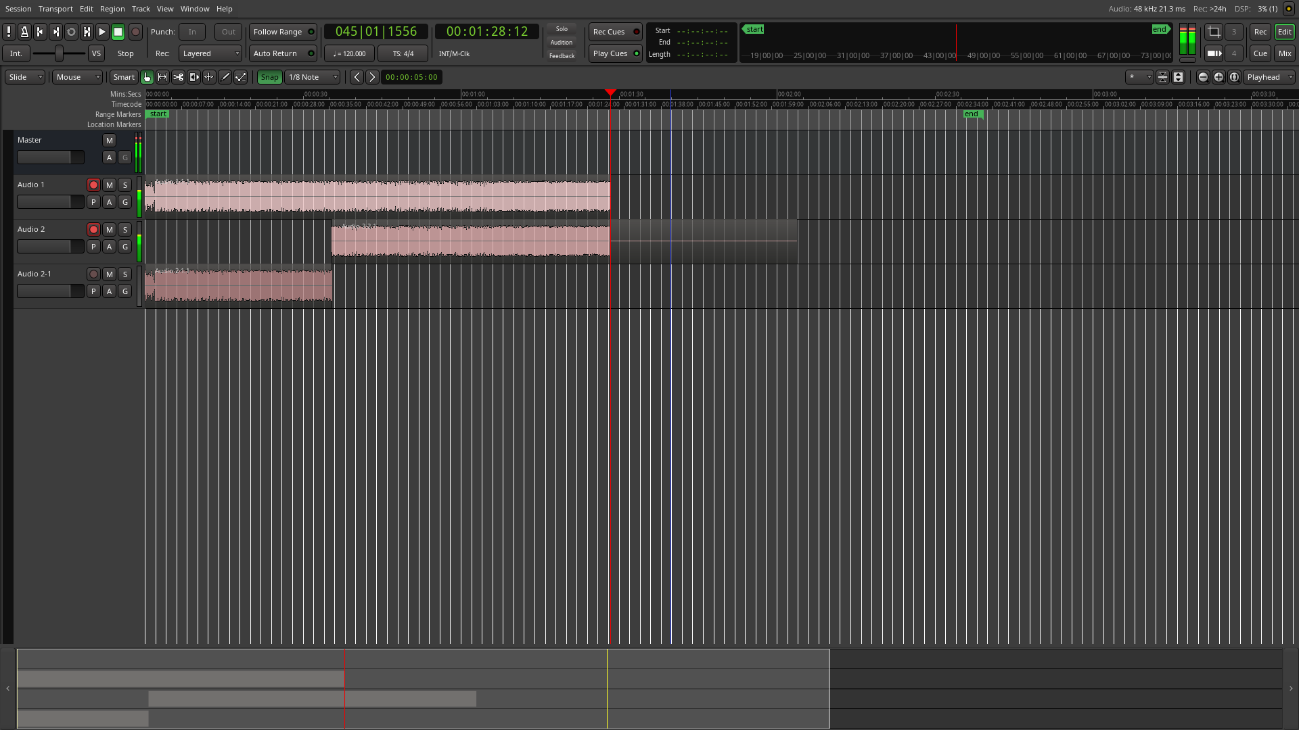Image resolution: width=1299 pixels, height=730 pixels.
Task: Open the 1/8 Note grid dropdown
Action: 313,77
